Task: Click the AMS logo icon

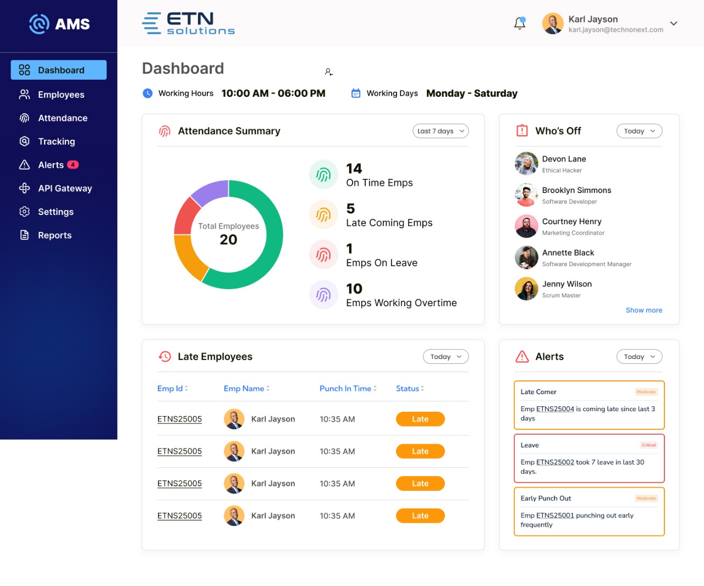Action: pos(39,24)
